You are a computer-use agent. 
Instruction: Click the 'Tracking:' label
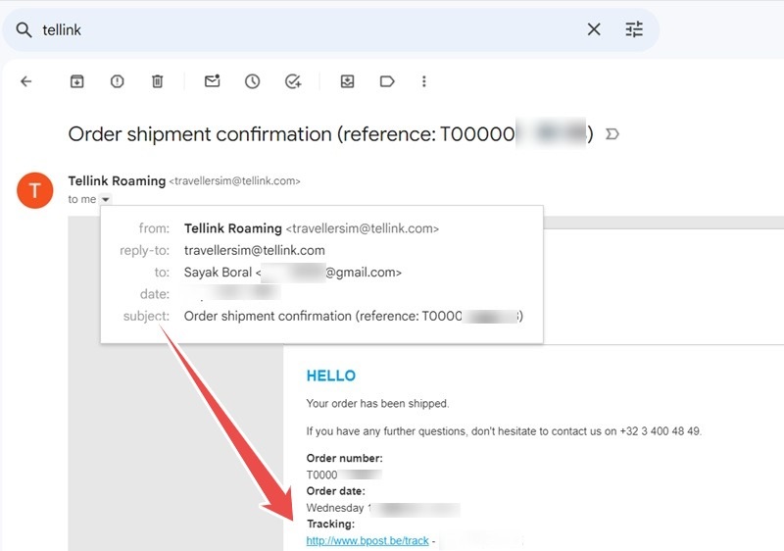(x=330, y=524)
